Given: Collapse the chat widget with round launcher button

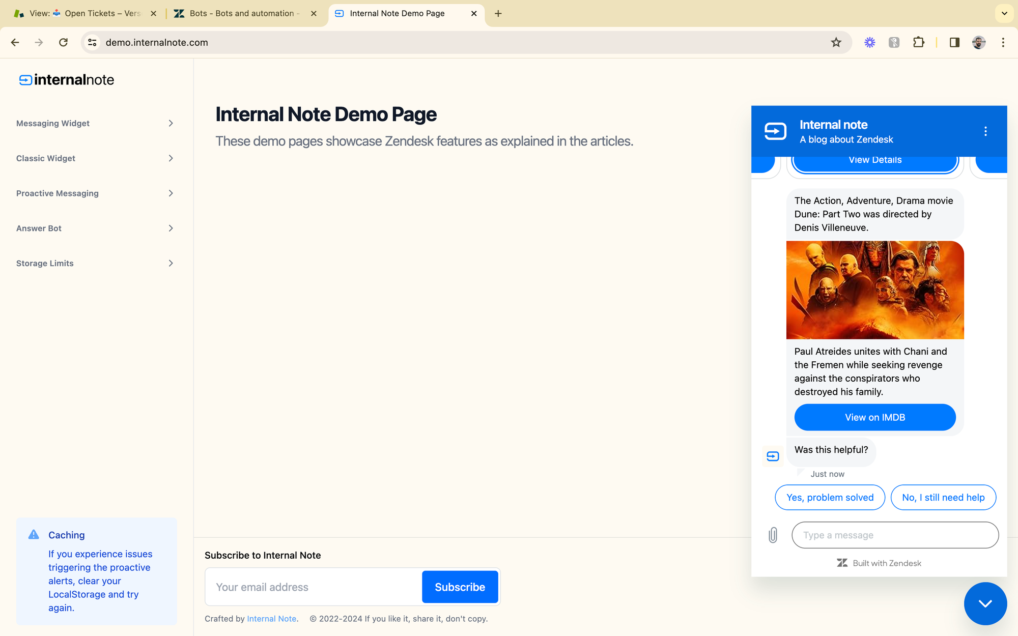Looking at the screenshot, I should point(985,603).
